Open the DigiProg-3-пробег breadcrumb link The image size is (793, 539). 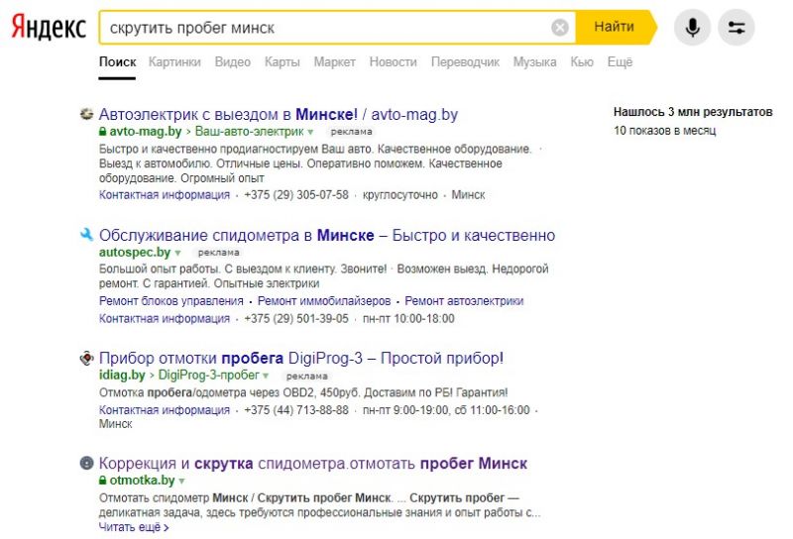209,376
